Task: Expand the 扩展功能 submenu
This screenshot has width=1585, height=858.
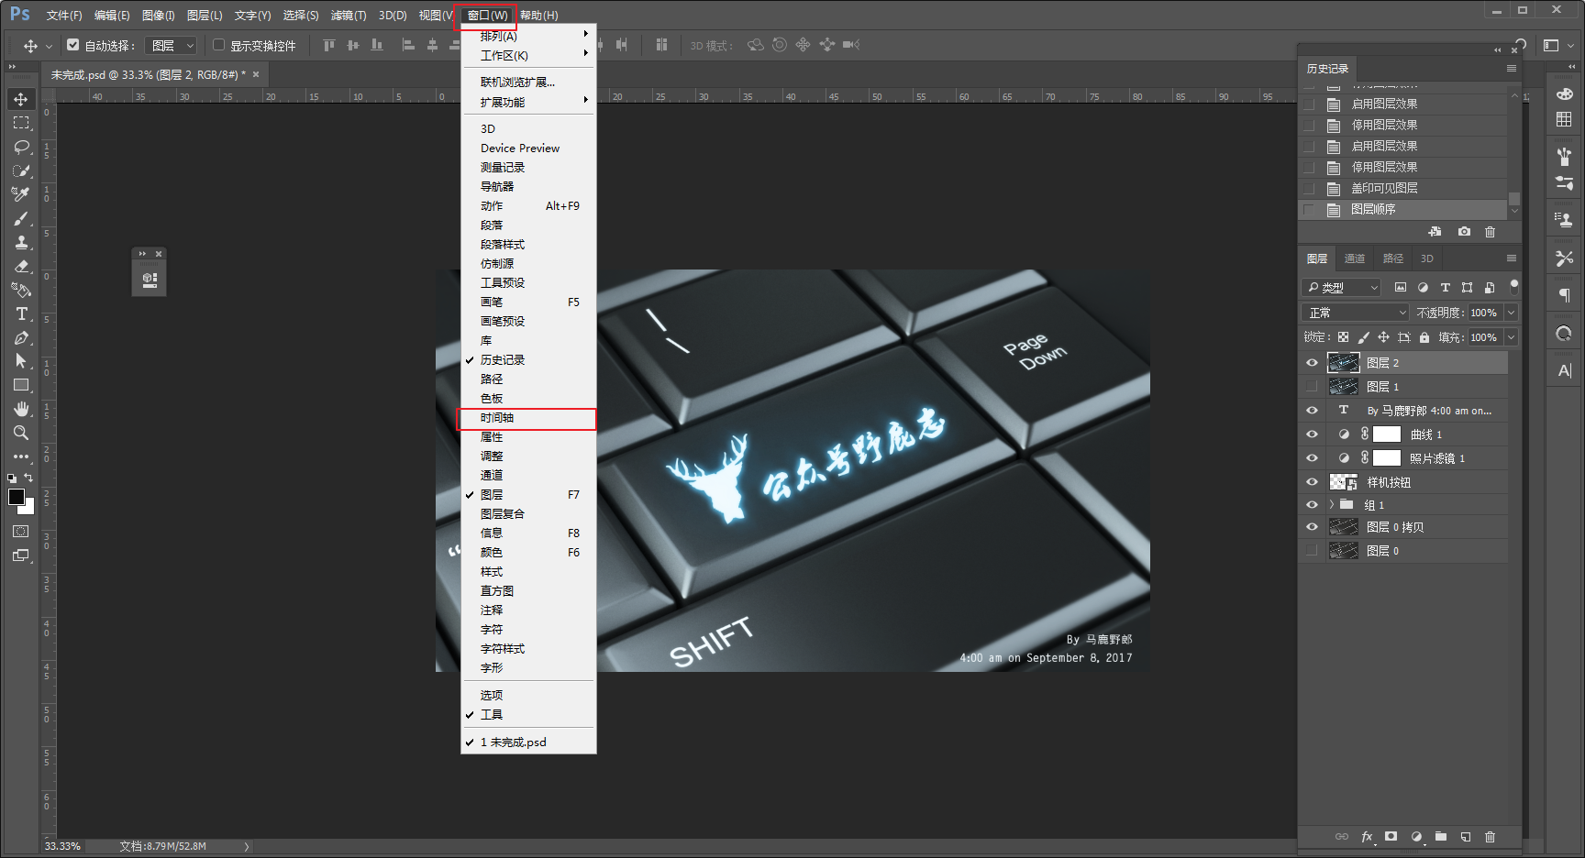Action: (528, 102)
